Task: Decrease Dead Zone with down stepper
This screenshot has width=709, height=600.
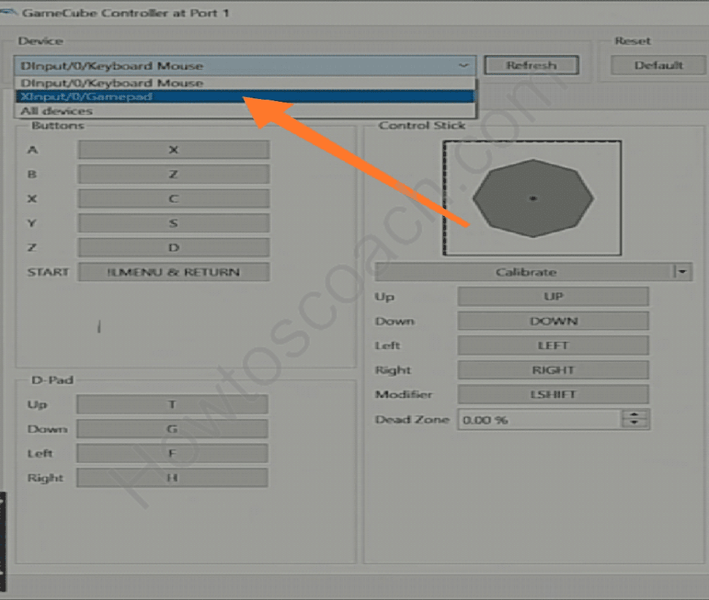Action: [x=636, y=424]
